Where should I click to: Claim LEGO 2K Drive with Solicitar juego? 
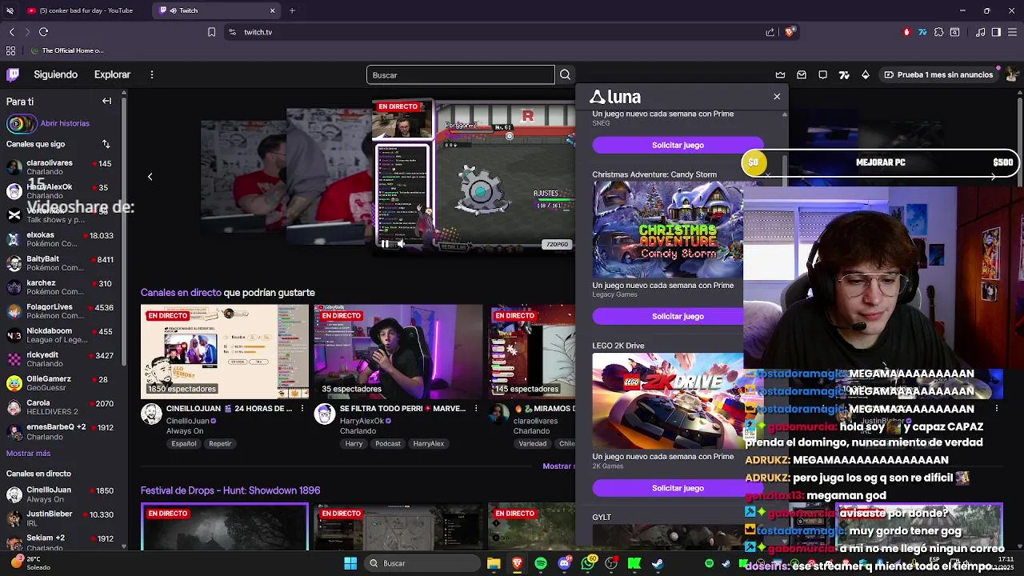[x=678, y=488]
